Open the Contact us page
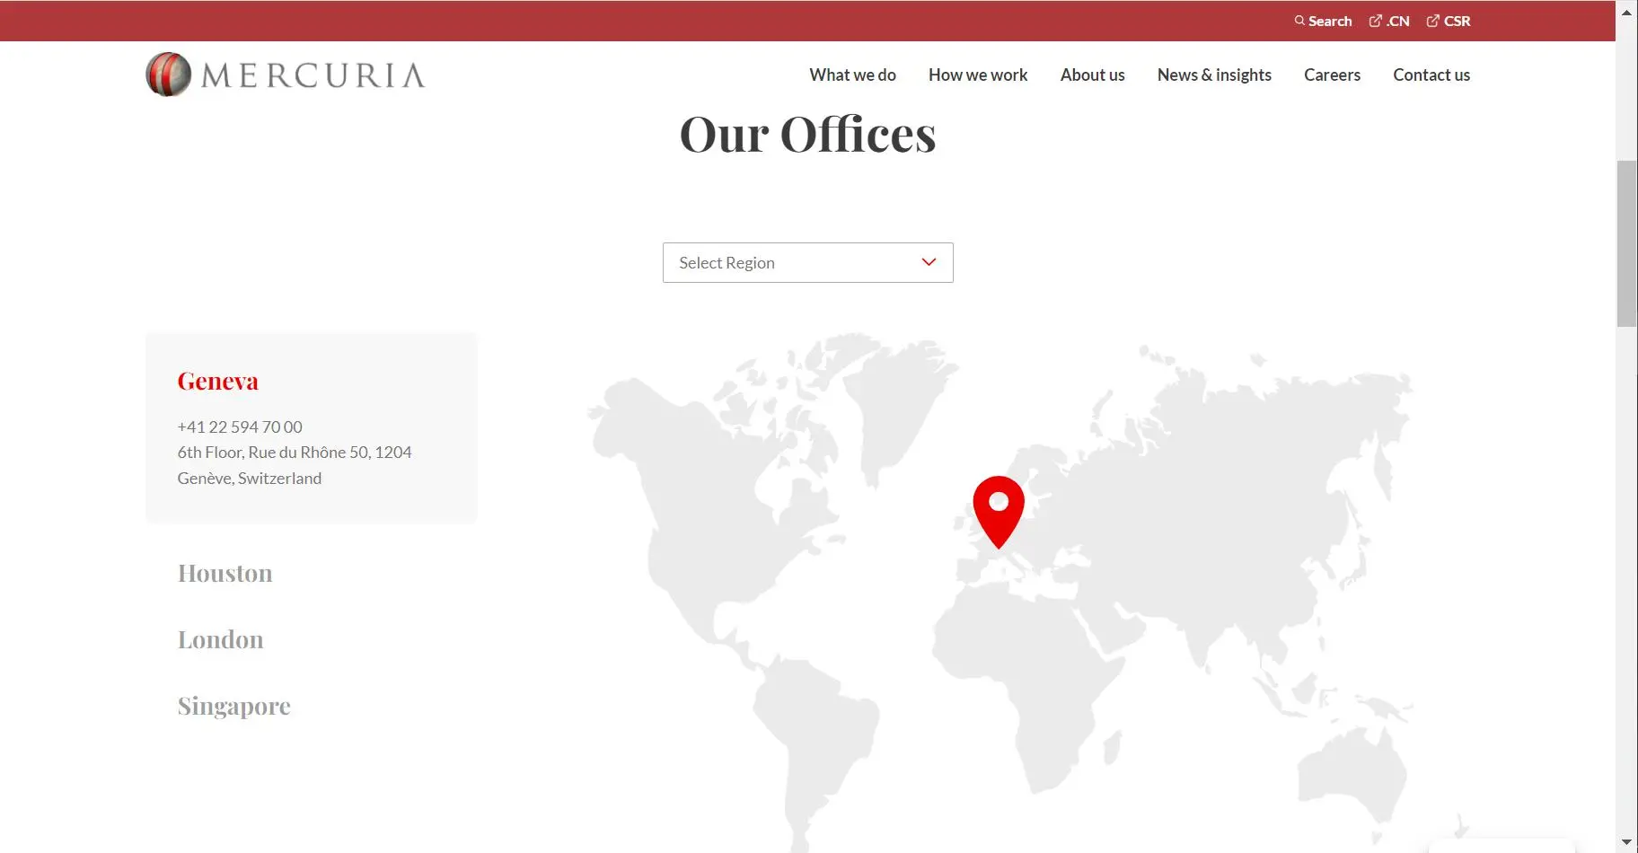The height and width of the screenshot is (853, 1638). tap(1431, 75)
